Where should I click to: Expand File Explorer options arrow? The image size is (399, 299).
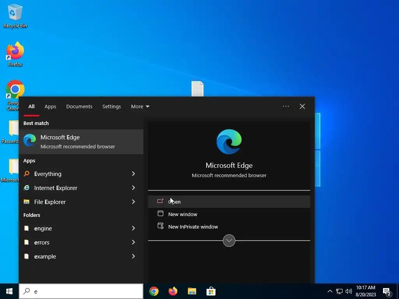click(133, 202)
